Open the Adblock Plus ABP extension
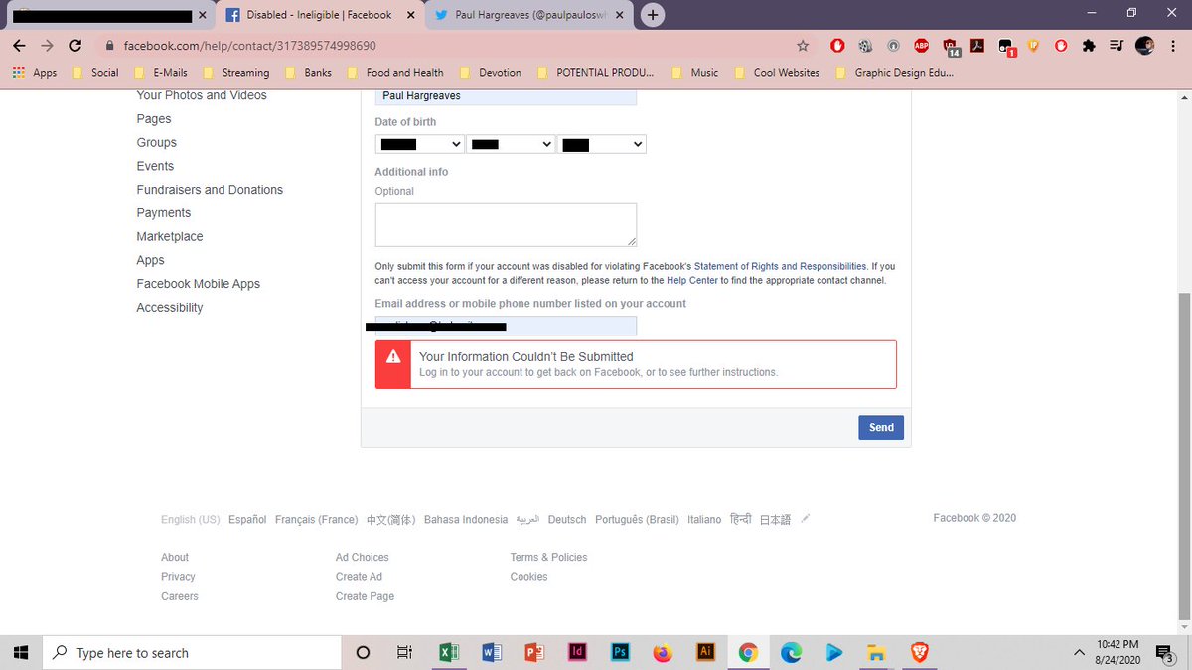Image resolution: width=1192 pixels, height=670 pixels. tap(921, 46)
